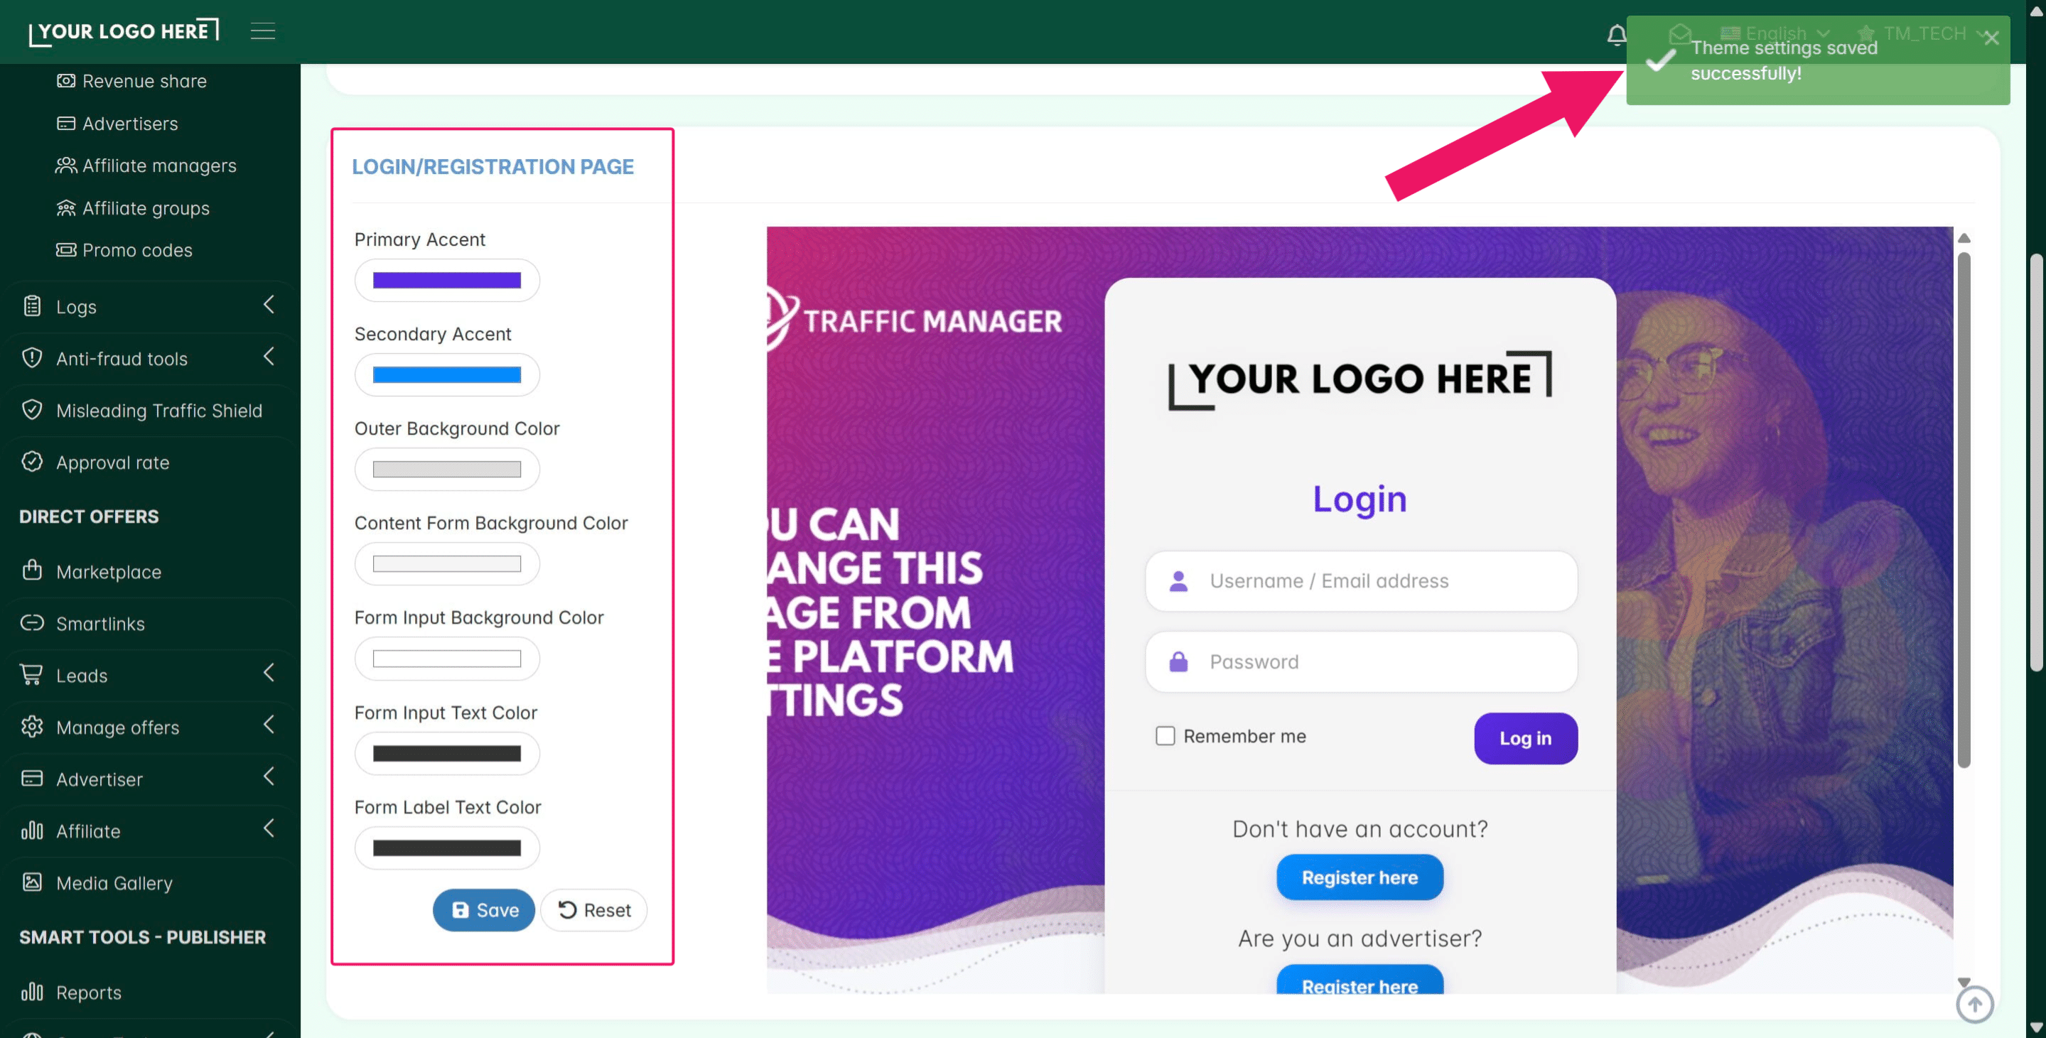Open the Form Input Background Color swatch
The height and width of the screenshot is (1038, 2046).
(x=447, y=659)
